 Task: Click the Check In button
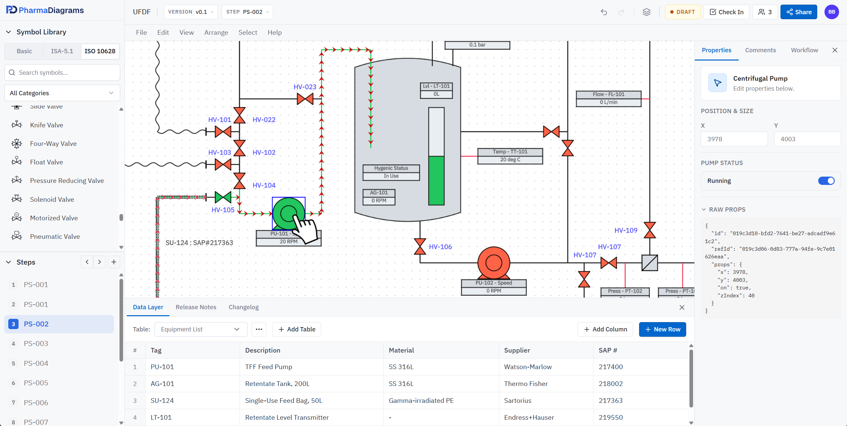[x=727, y=12]
